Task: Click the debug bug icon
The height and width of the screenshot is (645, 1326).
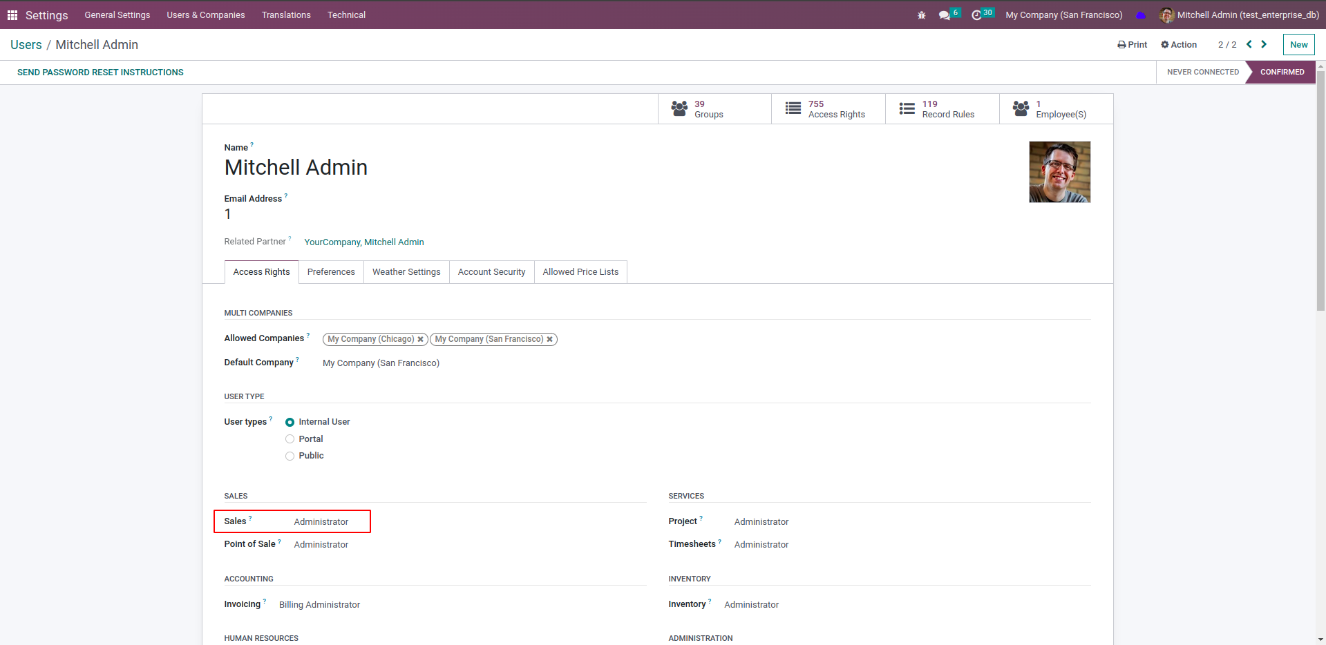Action: click(x=921, y=15)
